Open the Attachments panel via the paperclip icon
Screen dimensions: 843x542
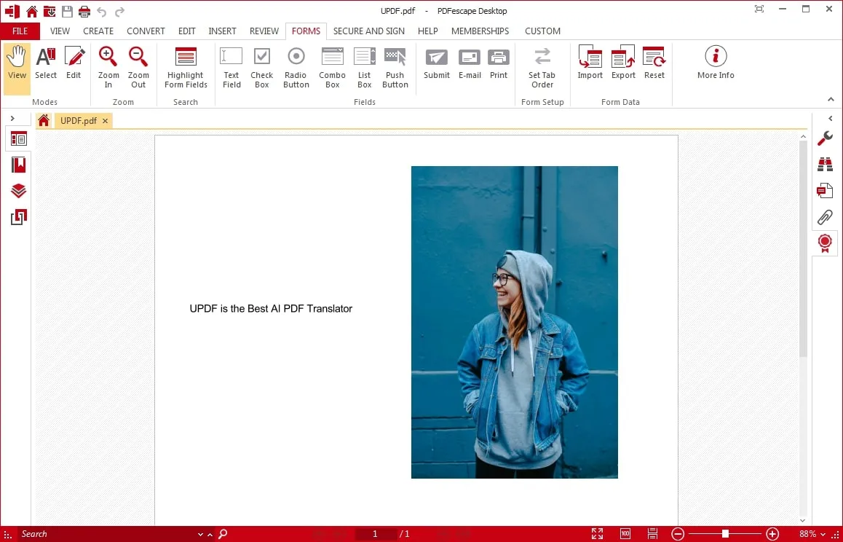coord(825,217)
